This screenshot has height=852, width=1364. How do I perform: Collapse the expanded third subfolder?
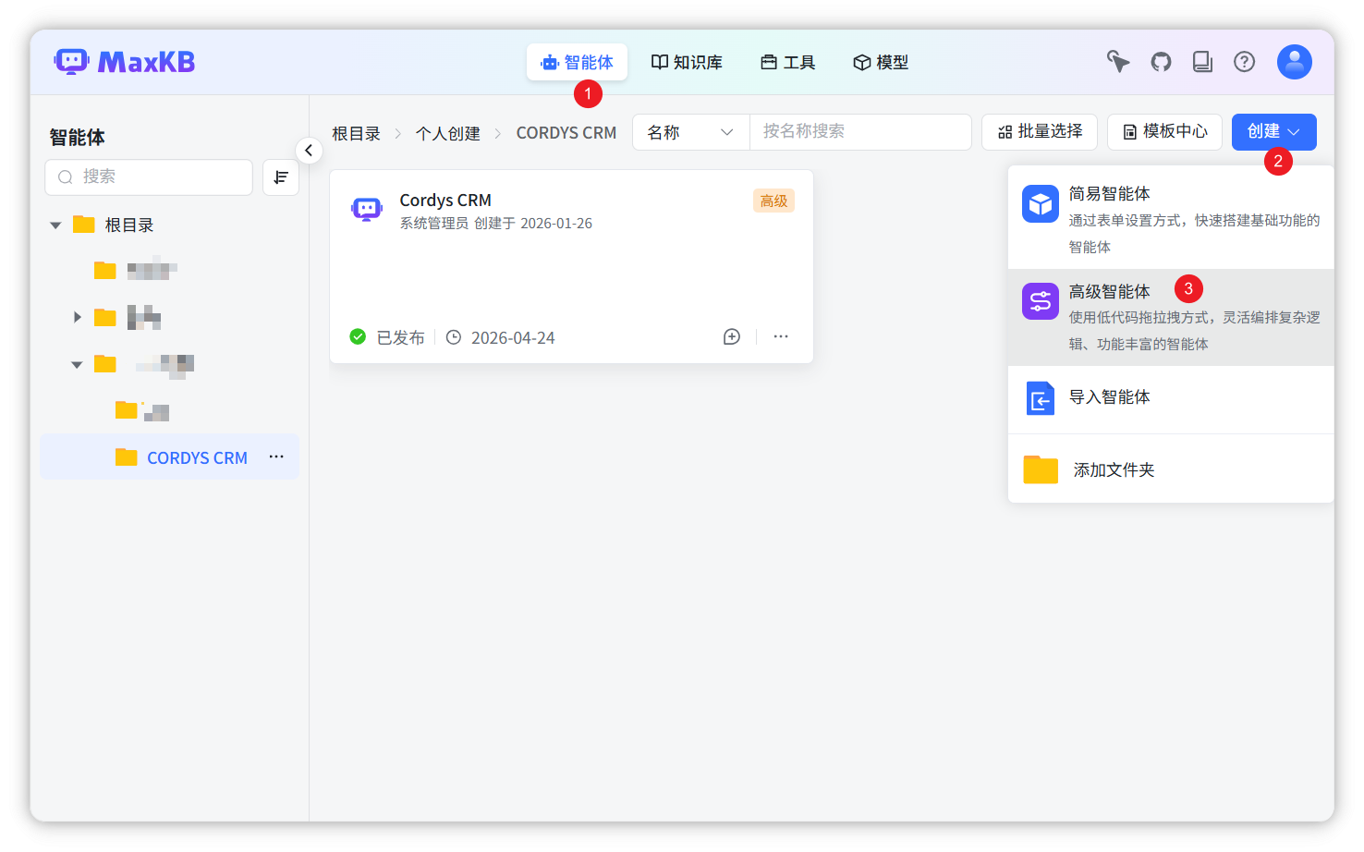click(77, 365)
